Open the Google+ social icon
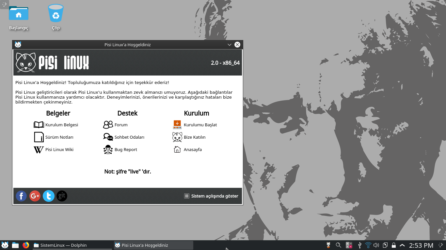Viewport: 446px width, 250px height. click(35, 196)
